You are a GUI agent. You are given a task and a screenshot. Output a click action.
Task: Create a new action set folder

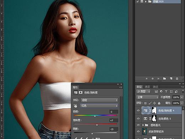coord(164,78)
